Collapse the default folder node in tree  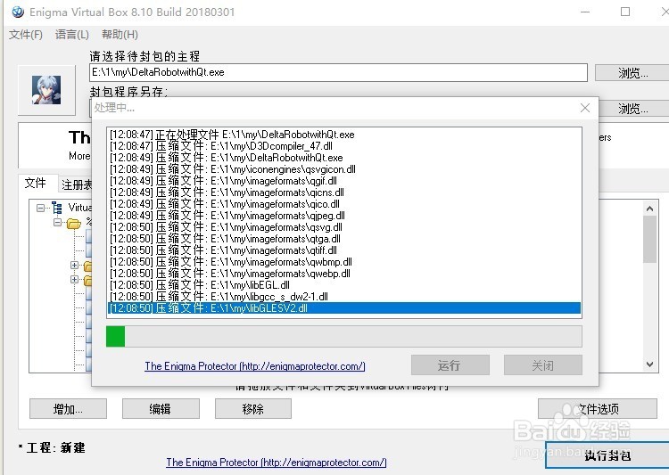58,222
